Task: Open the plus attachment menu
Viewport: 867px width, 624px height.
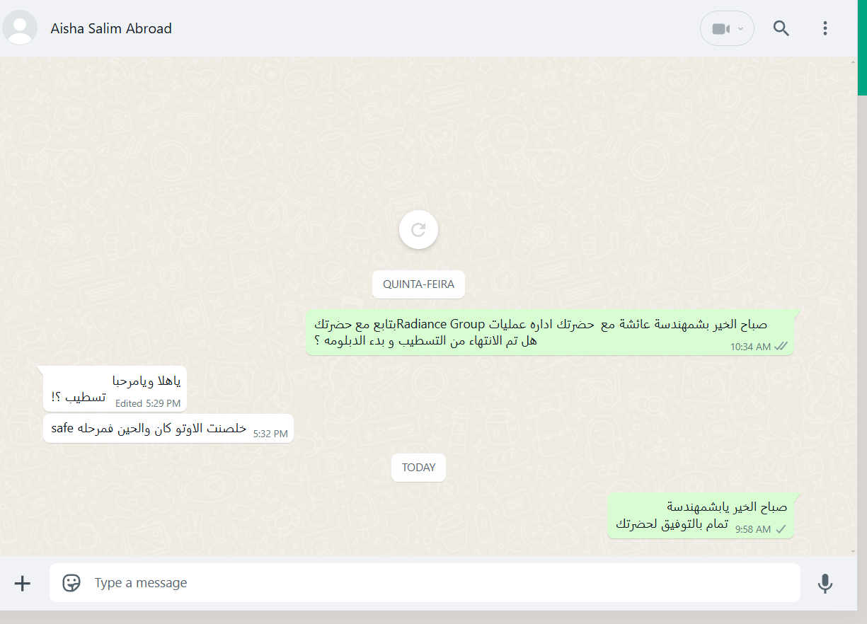Action: coord(23,583)
